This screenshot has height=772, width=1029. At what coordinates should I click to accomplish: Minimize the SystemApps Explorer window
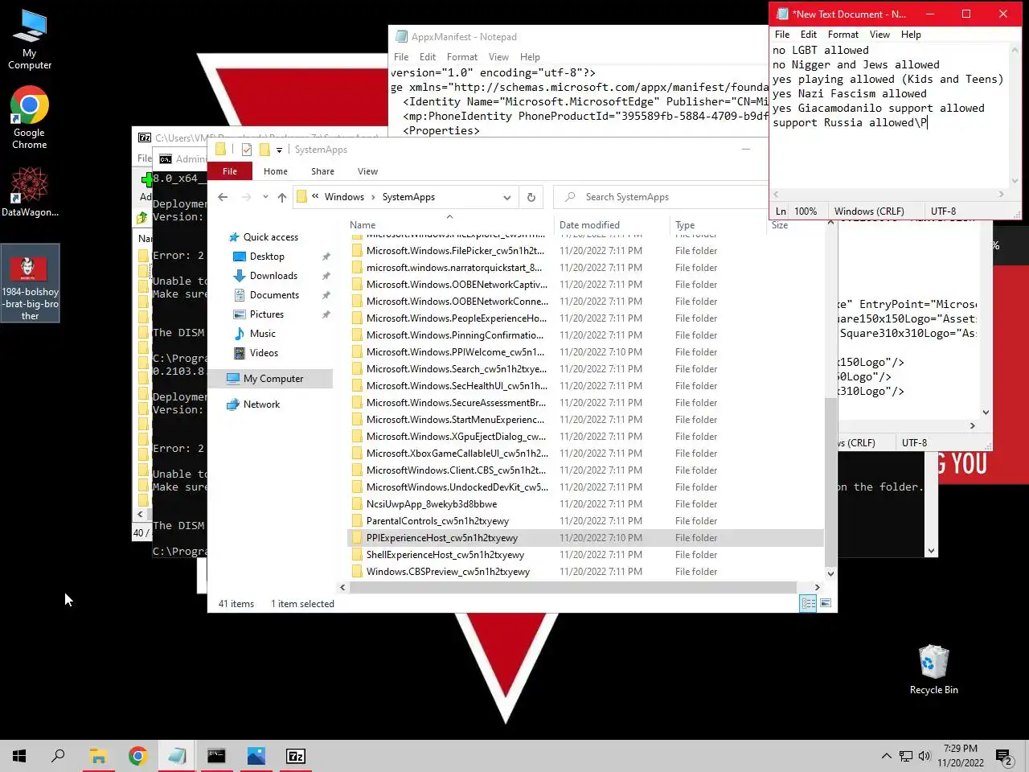click(x=745, y=150)
